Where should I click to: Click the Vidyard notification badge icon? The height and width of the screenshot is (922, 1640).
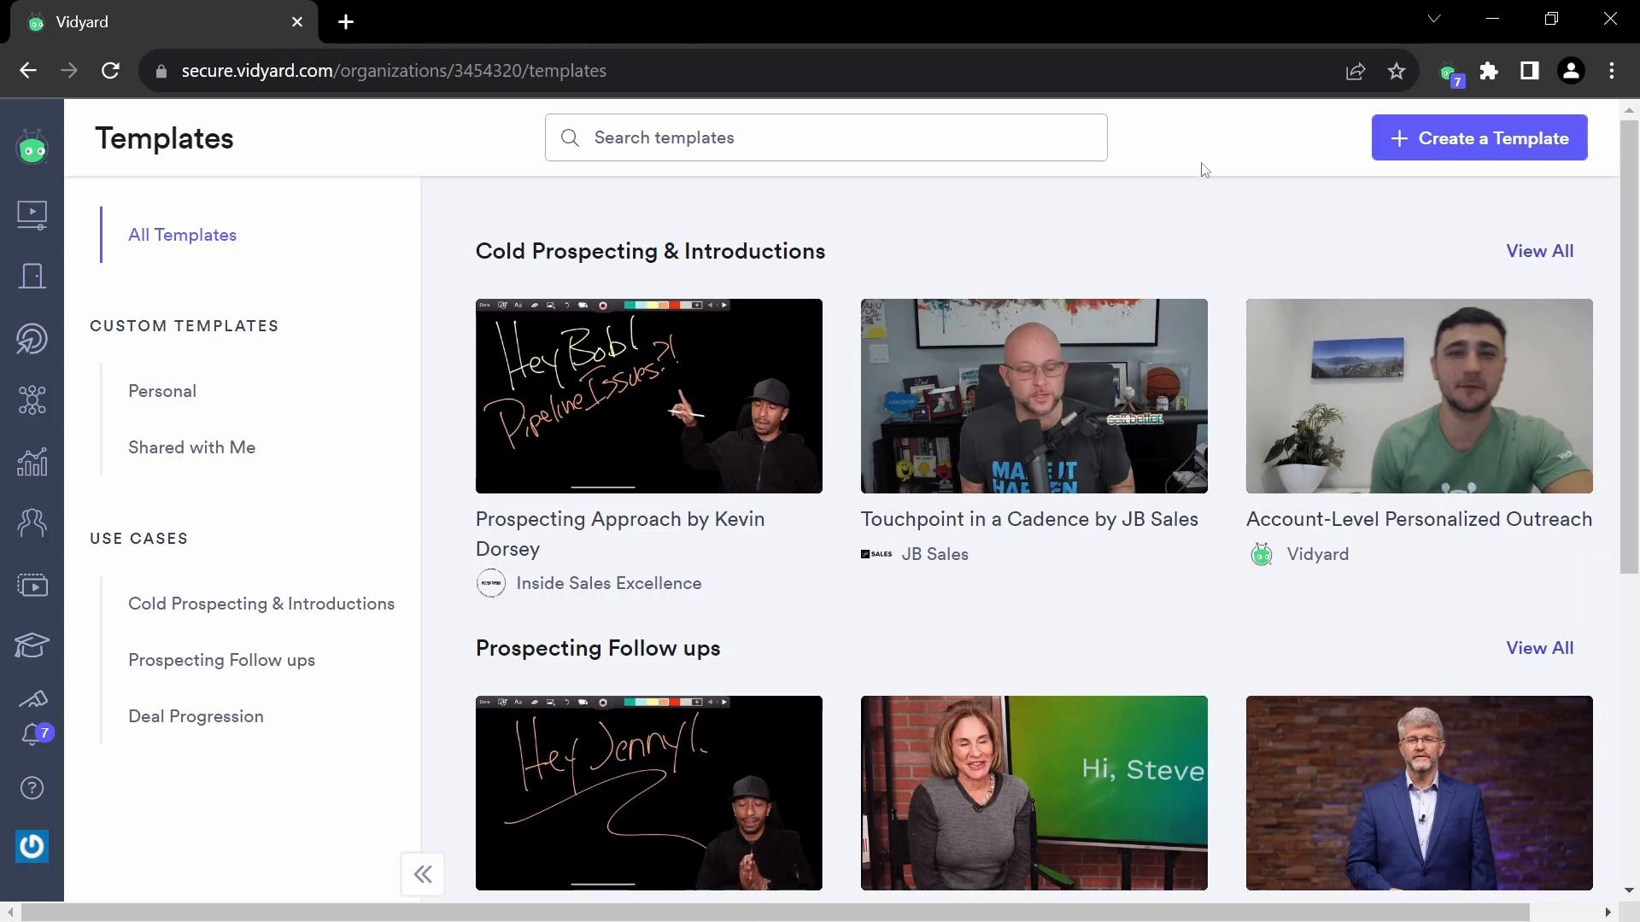pos(32,732)
